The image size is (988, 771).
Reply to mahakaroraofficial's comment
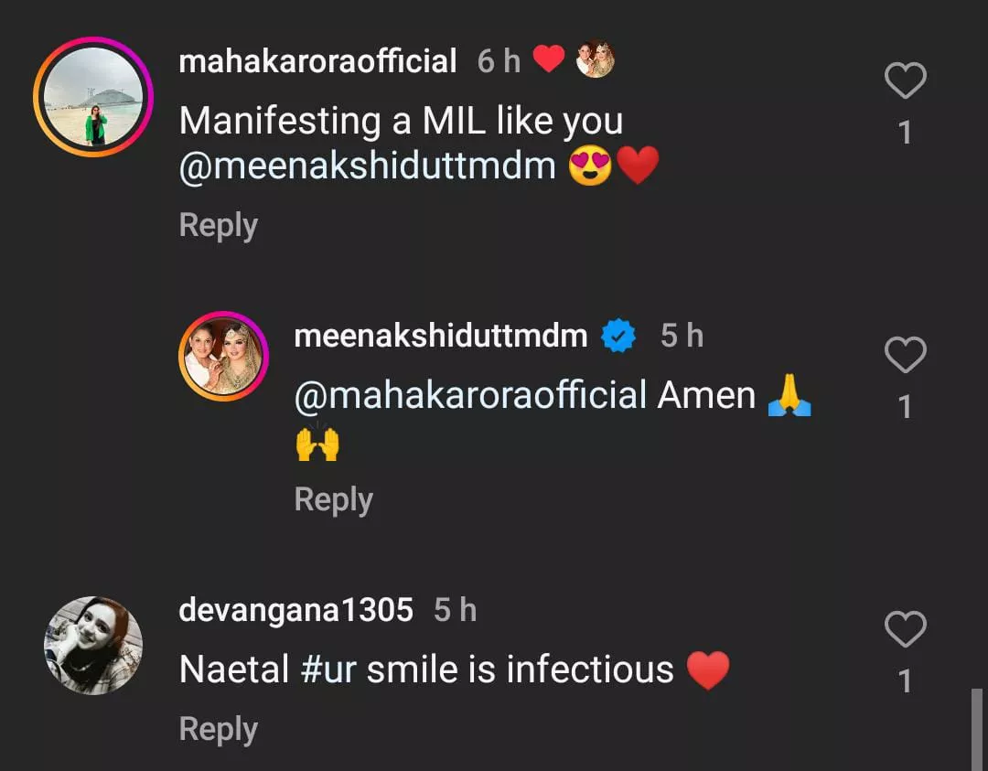pyautogui.click(x=218, y=225)
